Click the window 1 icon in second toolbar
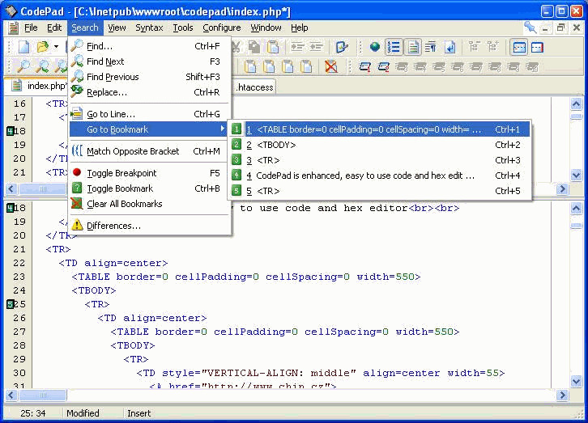This screenshot has height=423, width=588. click(x=365, y=67)
